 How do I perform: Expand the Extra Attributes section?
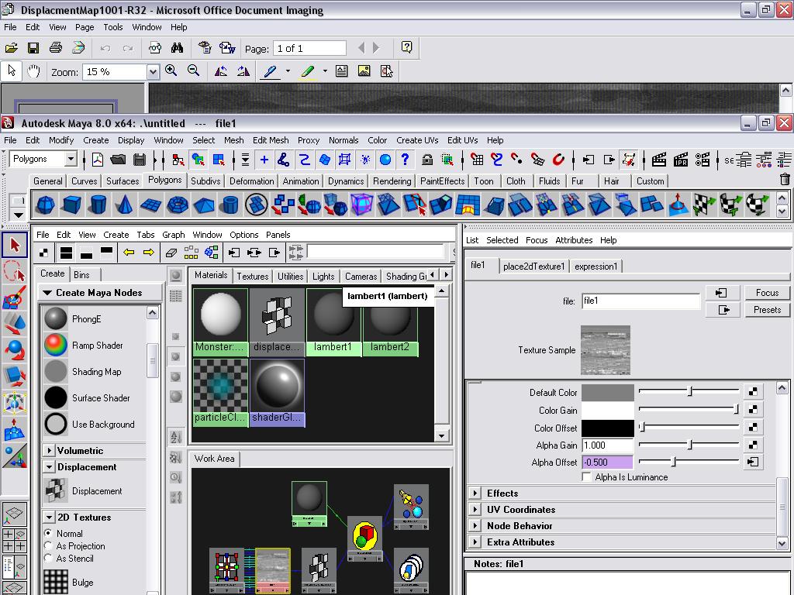475,542
